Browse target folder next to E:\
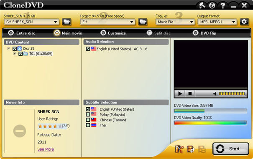Screen dimensions: 253x159 click(143, 22)
